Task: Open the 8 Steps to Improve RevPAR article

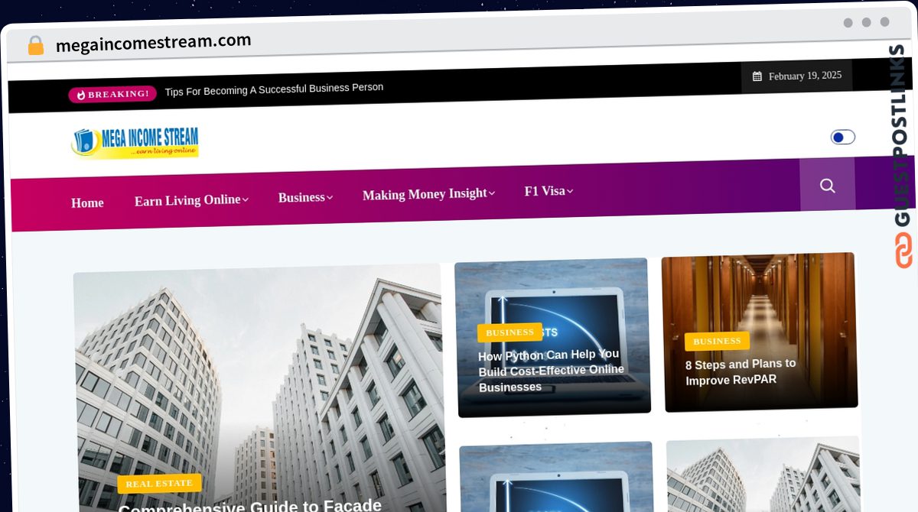Action: (741, 372)
